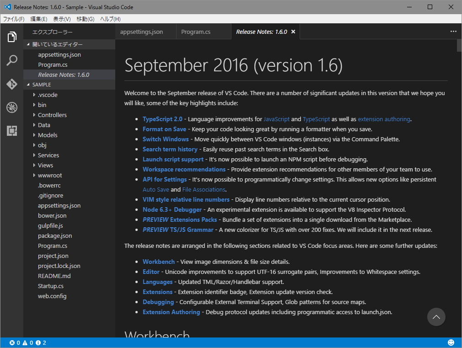The height and width of the screenshot is (348, 462).
Task: Open the Debug view
Action: click(12, 107)
